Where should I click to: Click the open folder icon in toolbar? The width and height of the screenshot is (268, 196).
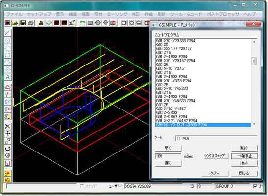coord(15,23)
